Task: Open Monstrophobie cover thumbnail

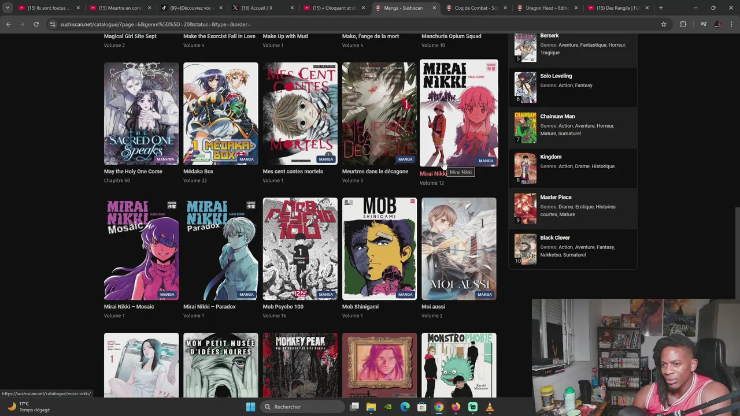Action: tap(458, 365)
